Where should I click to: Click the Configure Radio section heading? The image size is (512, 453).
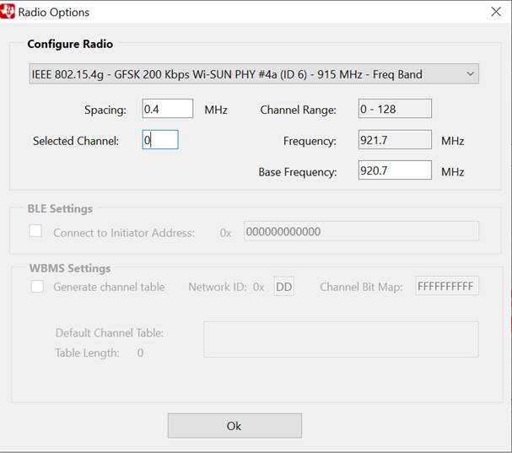pos(70,44)
